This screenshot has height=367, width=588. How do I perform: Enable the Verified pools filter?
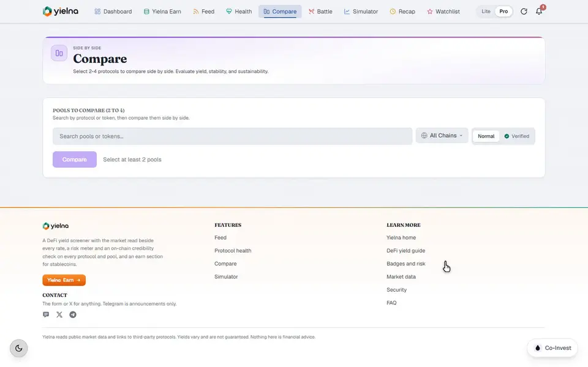coord(517,136)
